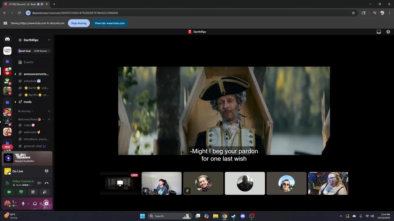394x221 pixels.
Task: Select server icon with badge 2
Action: click(x=7, y=81)
